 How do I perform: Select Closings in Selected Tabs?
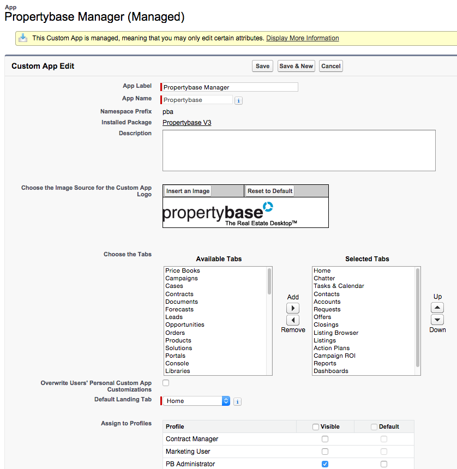point(326,325)
